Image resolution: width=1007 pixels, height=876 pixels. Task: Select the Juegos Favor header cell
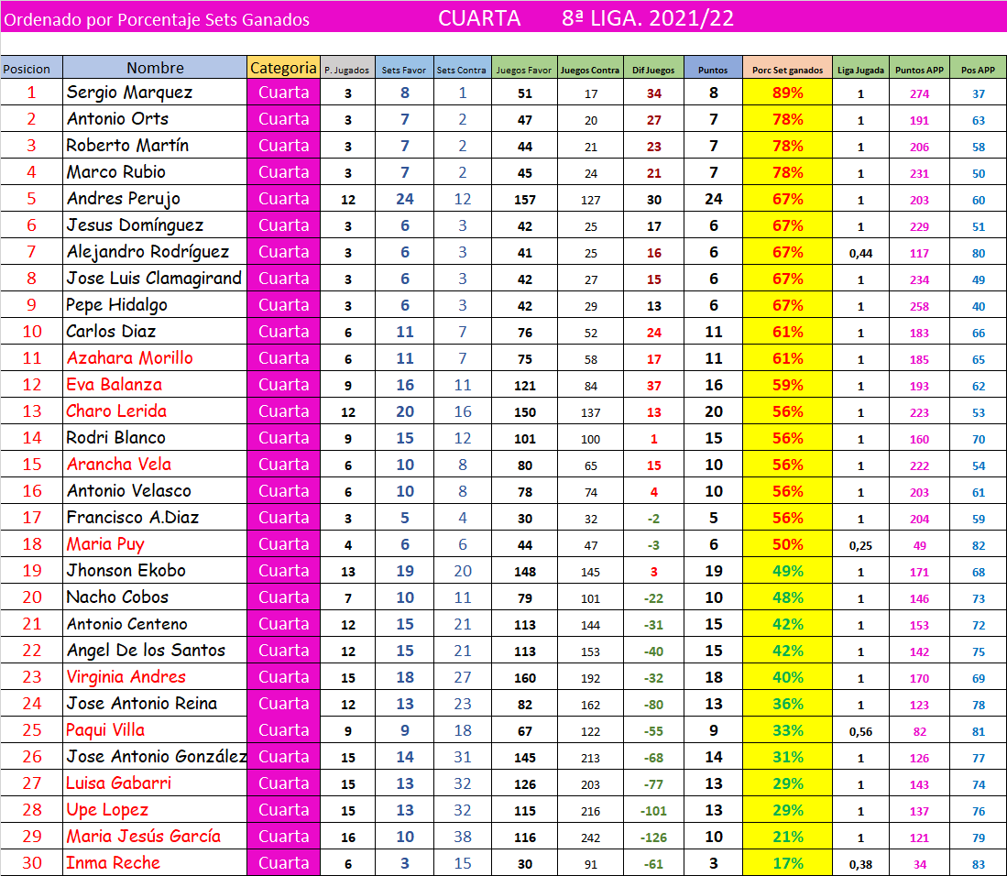pos(524,70)
